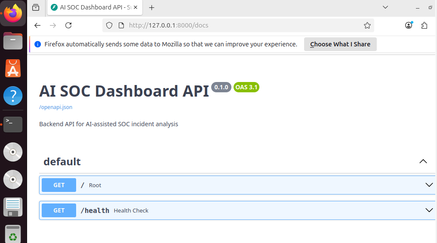437x243 pixels.
Task: Go back to the previous page
Action: pyautogui.click(x=37, y=26)
